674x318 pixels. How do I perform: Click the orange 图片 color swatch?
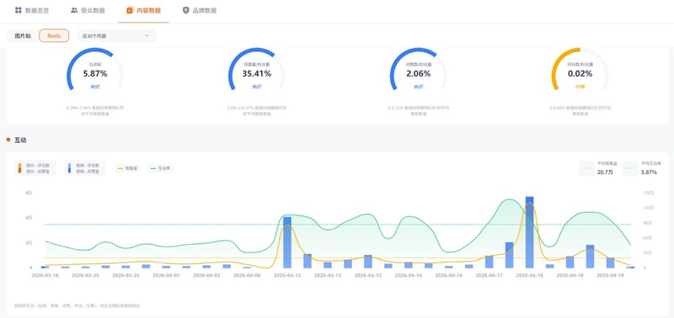point(19,168)
